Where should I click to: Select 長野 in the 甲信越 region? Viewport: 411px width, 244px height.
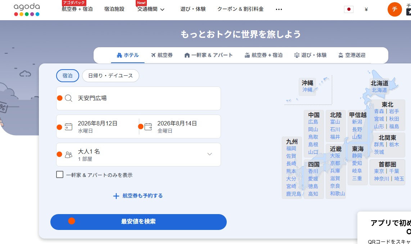[x=357, y=129]
